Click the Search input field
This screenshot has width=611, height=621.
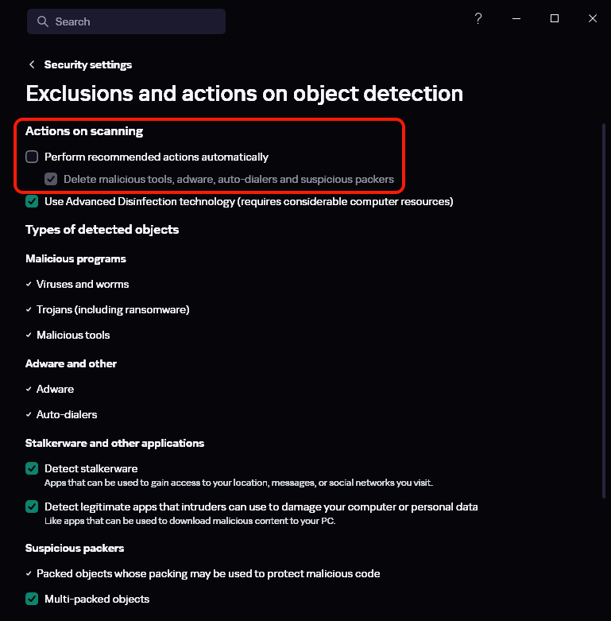(135, 22)
